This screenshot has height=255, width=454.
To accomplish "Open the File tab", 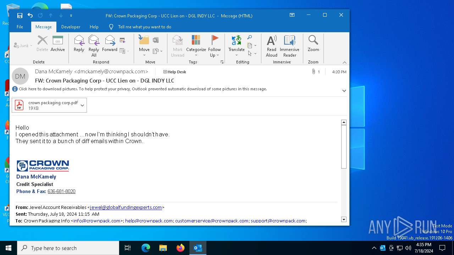I will tap(20, 27).
